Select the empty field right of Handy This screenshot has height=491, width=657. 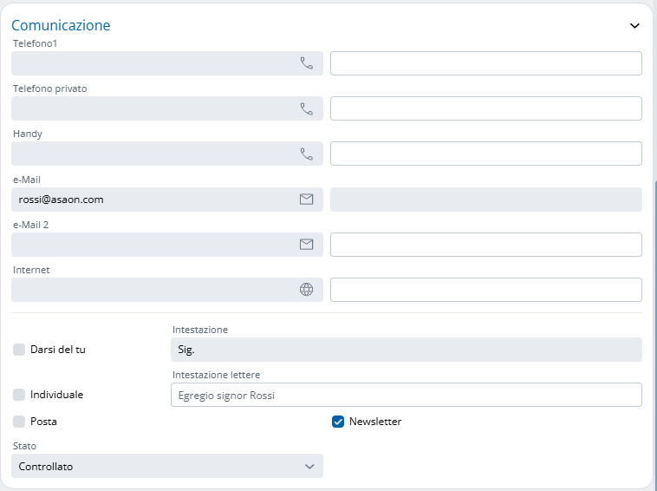pos(485,154)
